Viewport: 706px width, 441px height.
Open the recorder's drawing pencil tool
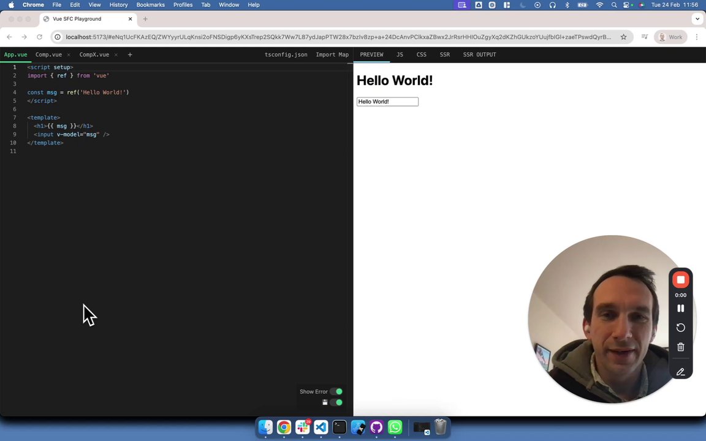tap(680, 372)
